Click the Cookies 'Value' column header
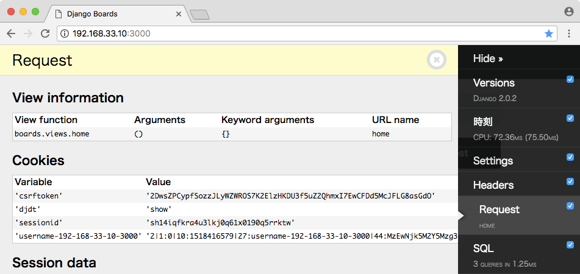580x274 pixels. click(159, 181)
